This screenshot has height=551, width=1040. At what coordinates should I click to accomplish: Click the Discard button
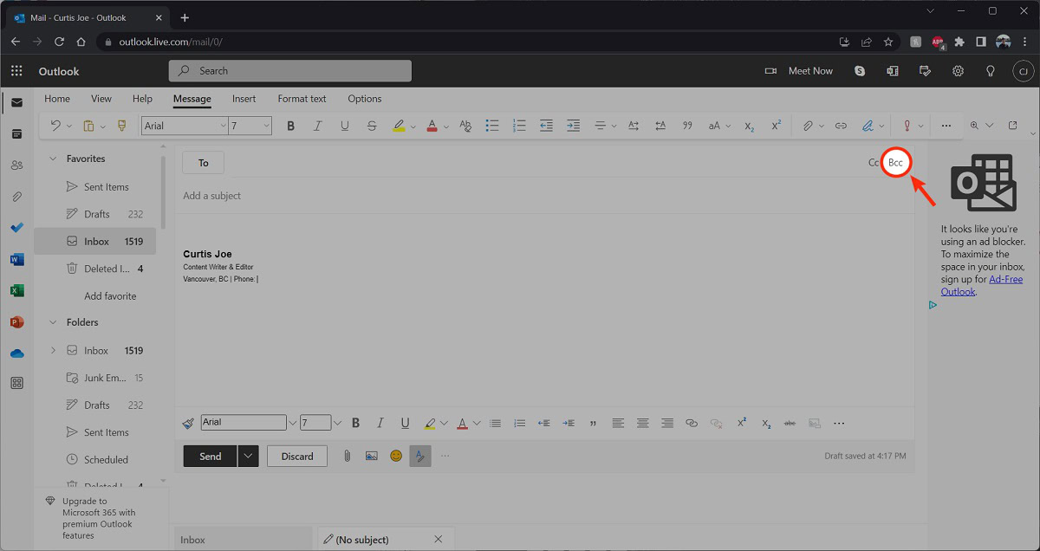(296, 456)
